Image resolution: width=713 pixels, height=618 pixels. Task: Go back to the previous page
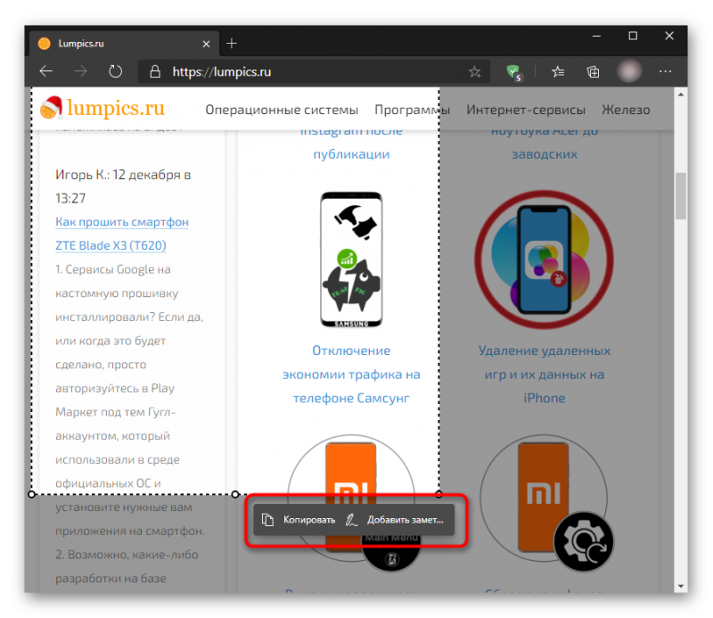pos(46,71)
